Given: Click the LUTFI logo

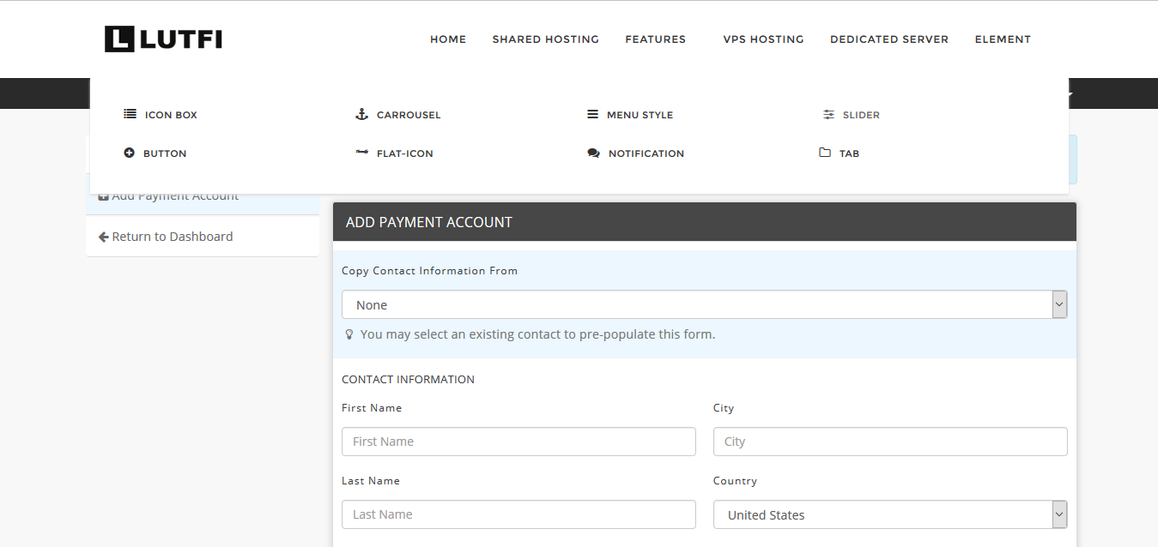Looking at the screenshot, I should tap(163, 39).
